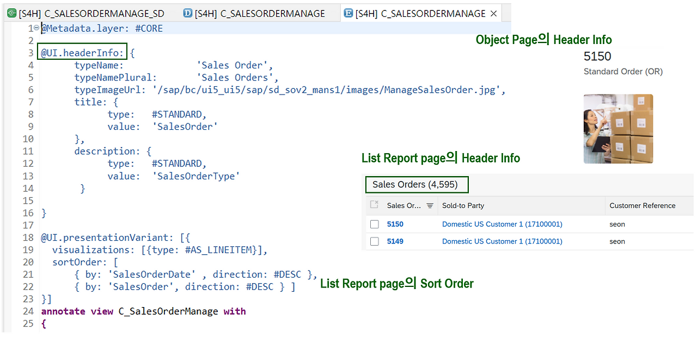Click the @UI.presentationVariant annotation

coord(106,237)
